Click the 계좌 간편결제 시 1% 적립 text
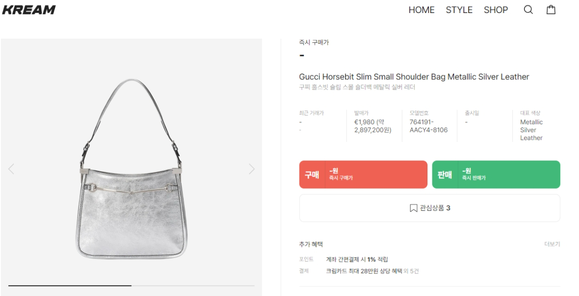 357,259
